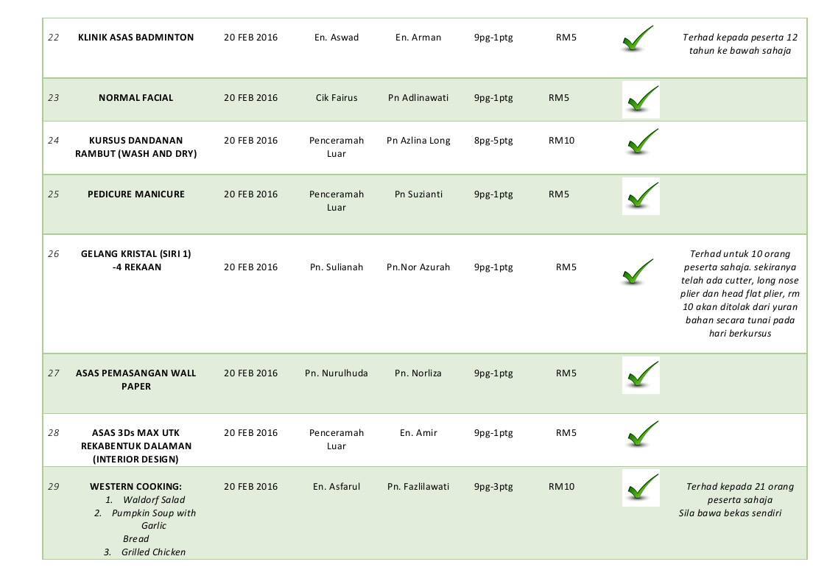This screenshot has height=584, width=827.
Task: Click the green checkmark for Klinik Asas Badminton
Action: click(638, 38)
